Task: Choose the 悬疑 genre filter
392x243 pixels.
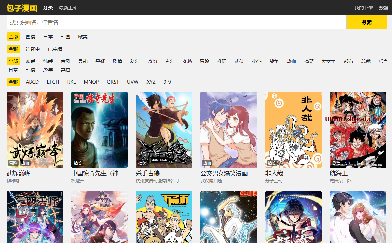Action: [100, 61]
